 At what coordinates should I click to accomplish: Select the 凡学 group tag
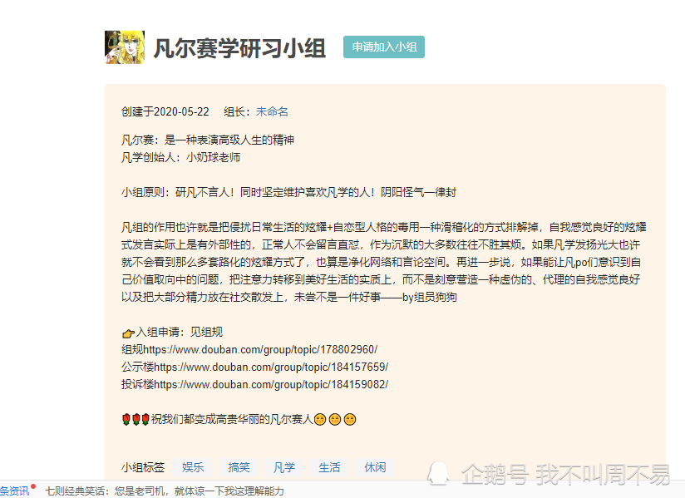click(x=284, y=467)
